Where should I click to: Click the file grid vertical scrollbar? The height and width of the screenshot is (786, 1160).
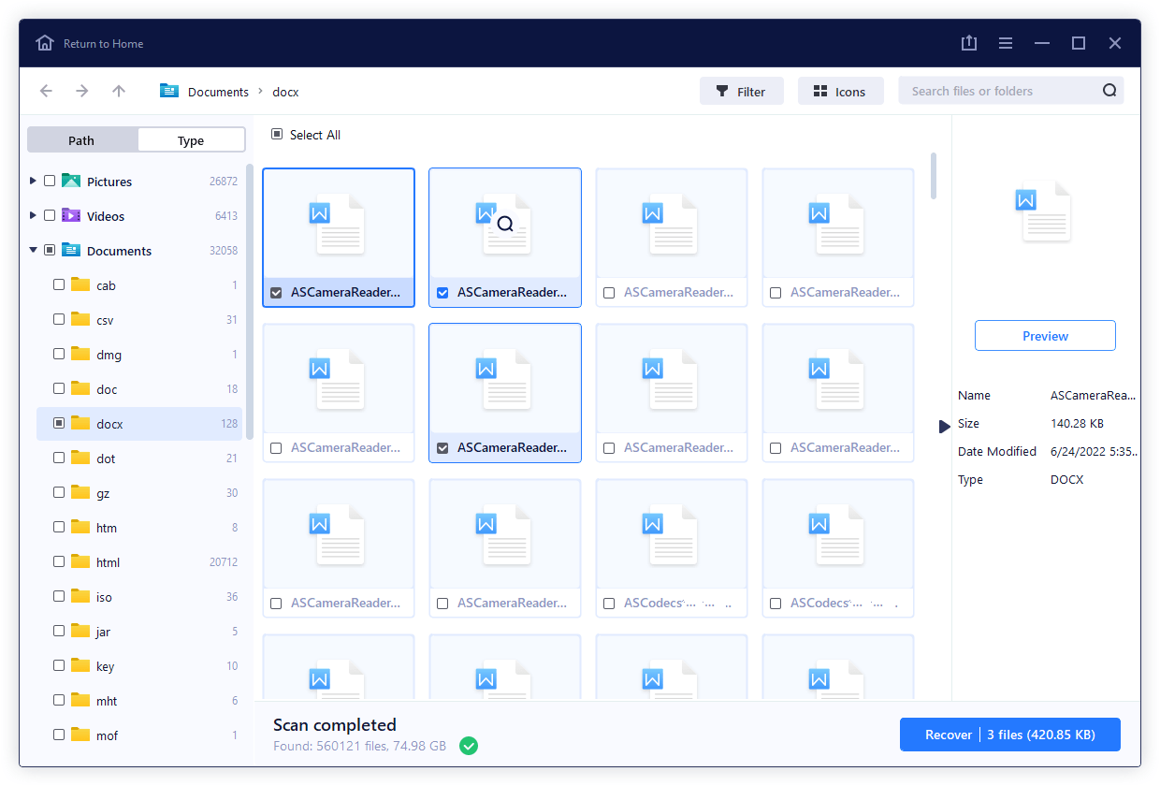coord(933,176)
